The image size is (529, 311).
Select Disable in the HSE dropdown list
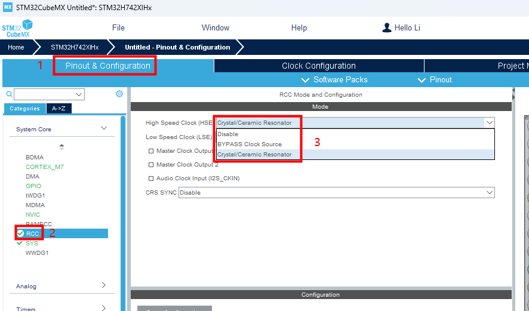tap(356, 134)
